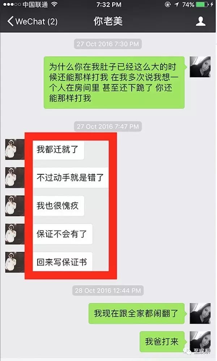Viewport: 217px width, 361px height.
Task: Tap the WiFi status icon
Action: coord(54,4)
